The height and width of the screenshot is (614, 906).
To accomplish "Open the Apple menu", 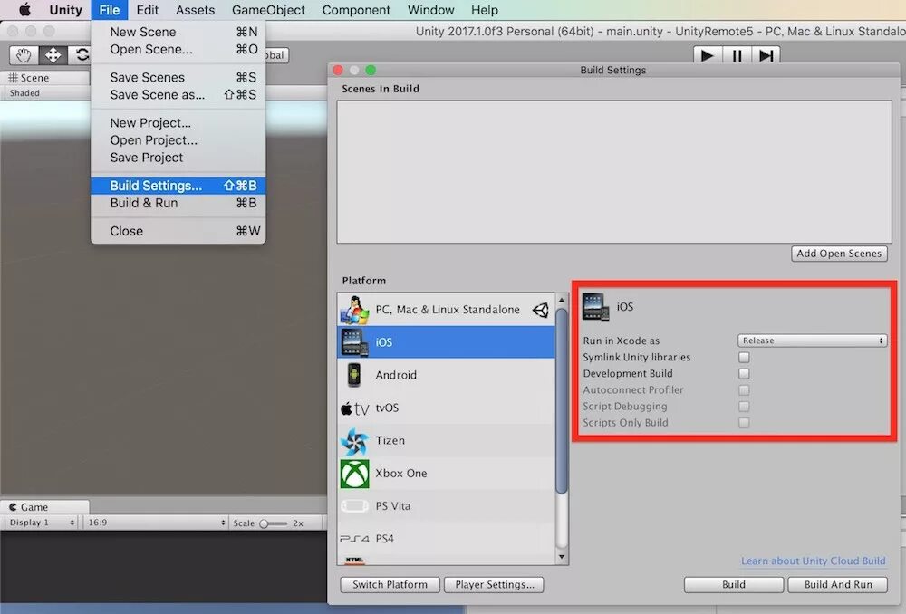I will 24,10.
